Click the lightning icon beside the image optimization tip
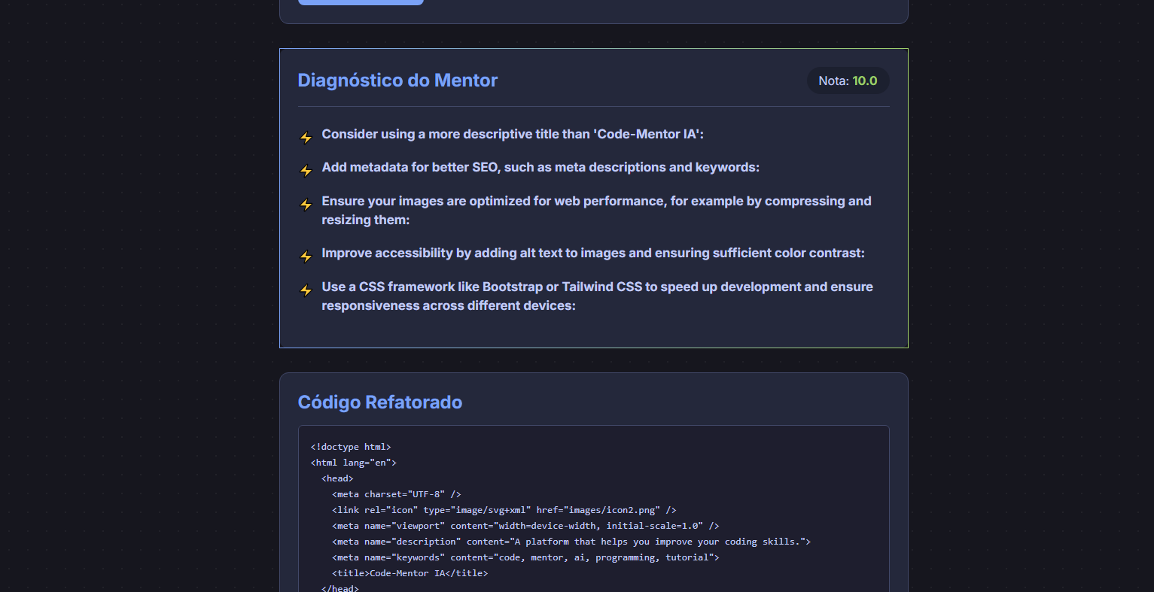The image size is (1154, 592). coord(306,205)
